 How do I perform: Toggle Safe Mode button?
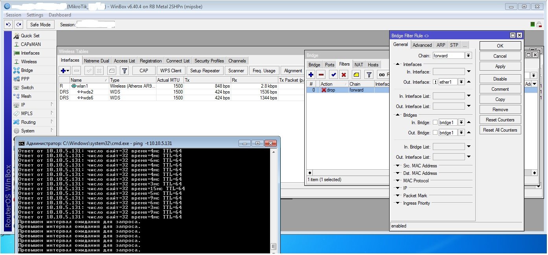[x=40, y=24]
